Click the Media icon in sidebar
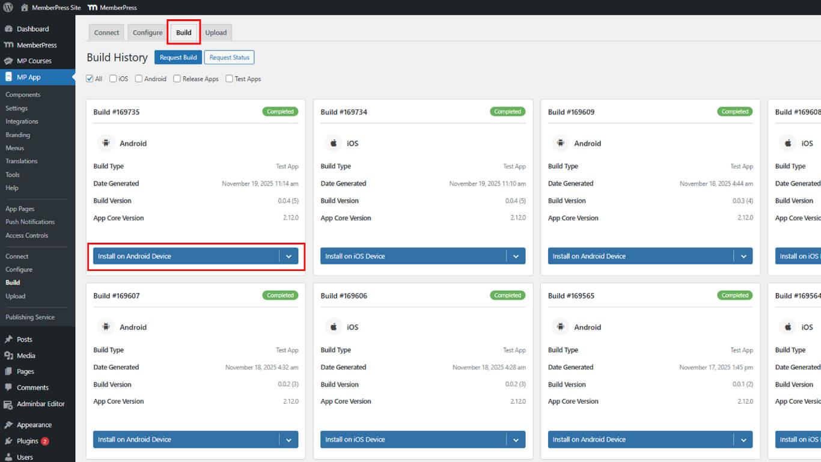Screen dimensions: 821x462 (x=8, y=356)
